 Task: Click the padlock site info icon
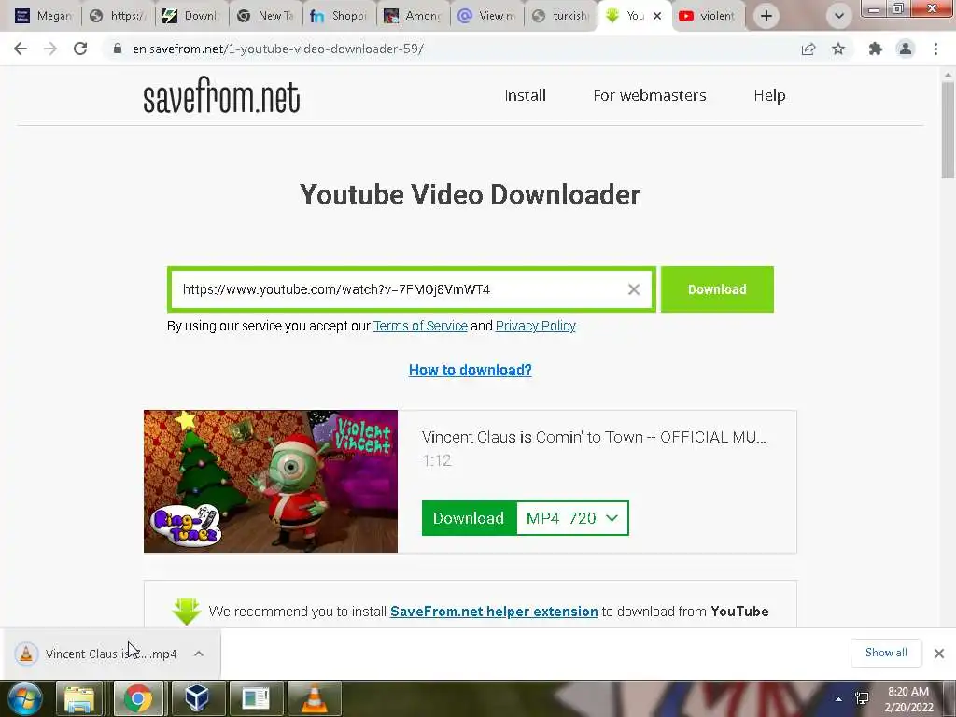coord(117,49)
